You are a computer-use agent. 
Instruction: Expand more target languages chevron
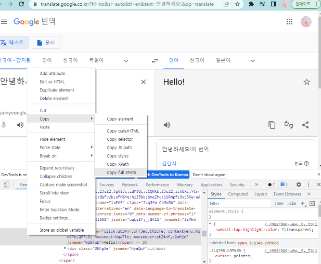coord(253,61)
